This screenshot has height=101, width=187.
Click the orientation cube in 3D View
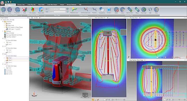pyautogui.click(x=85, y=95)
